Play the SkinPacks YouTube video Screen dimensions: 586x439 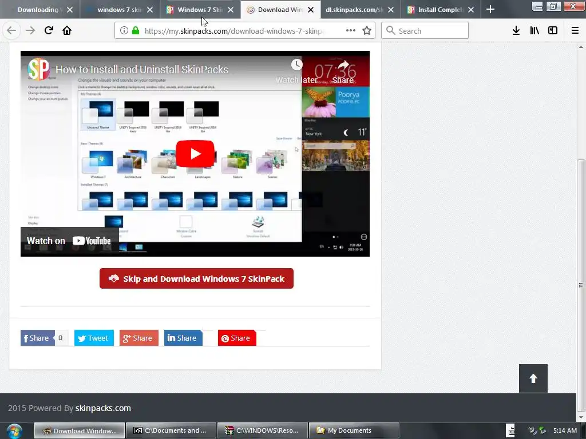point(195,154)
